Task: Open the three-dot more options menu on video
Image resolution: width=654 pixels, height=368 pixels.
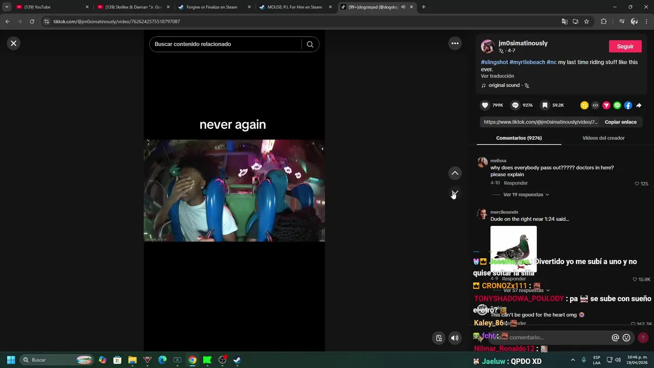Action: point(455,43)
